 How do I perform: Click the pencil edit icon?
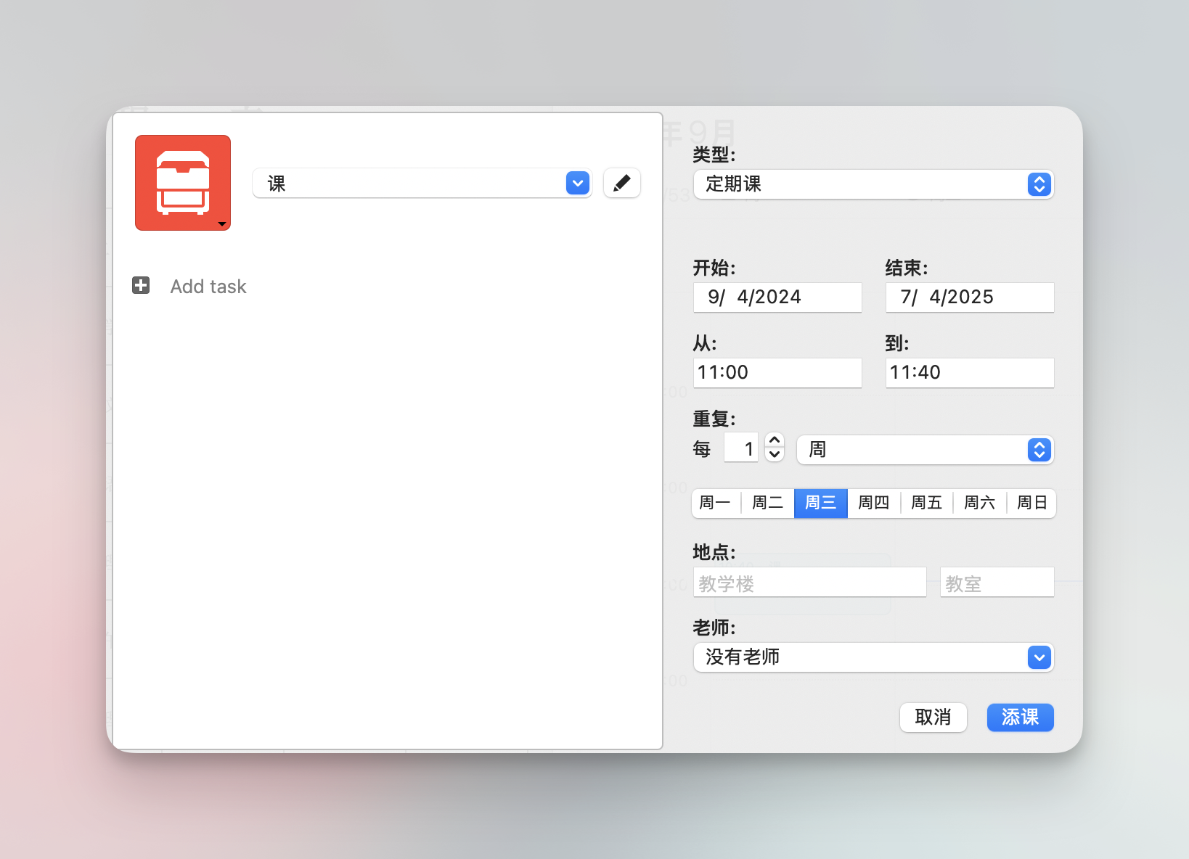621,184
